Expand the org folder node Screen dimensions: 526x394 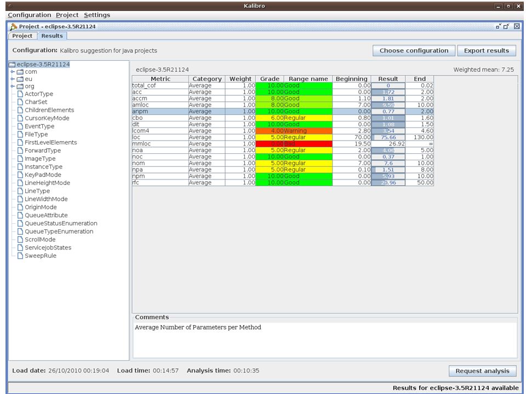13,86
